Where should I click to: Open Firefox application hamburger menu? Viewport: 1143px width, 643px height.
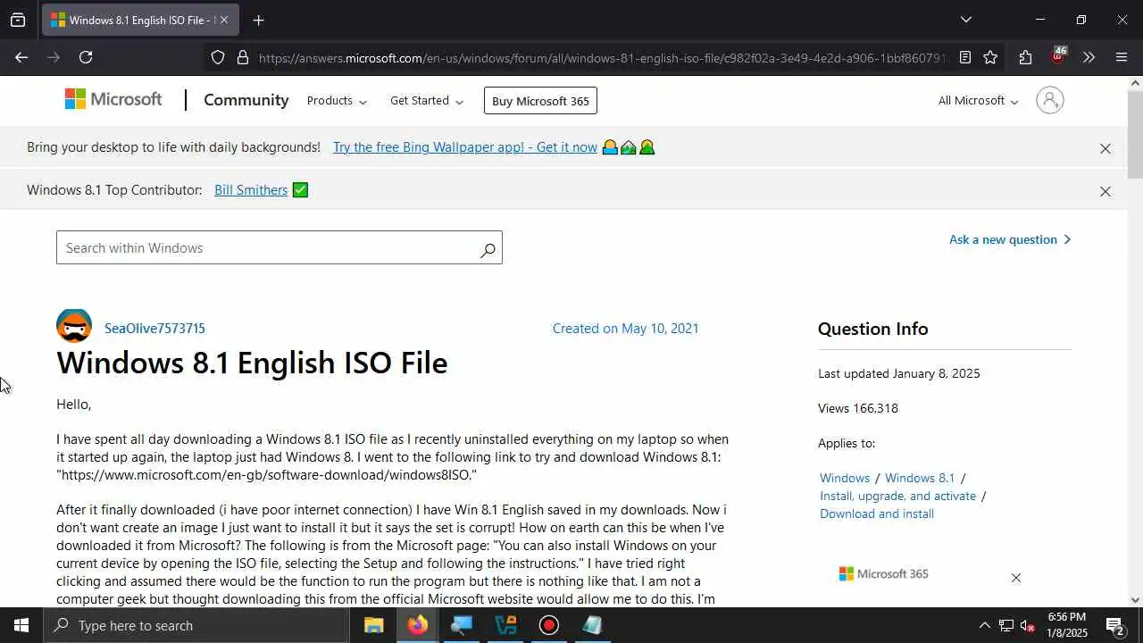click(1122, 57)
